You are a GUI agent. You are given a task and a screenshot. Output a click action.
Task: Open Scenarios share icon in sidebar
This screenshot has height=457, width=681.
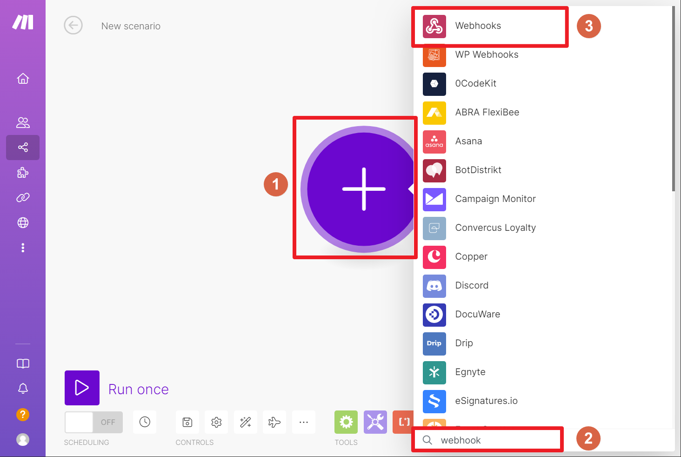pyautogui.click(x=23, y=148)
